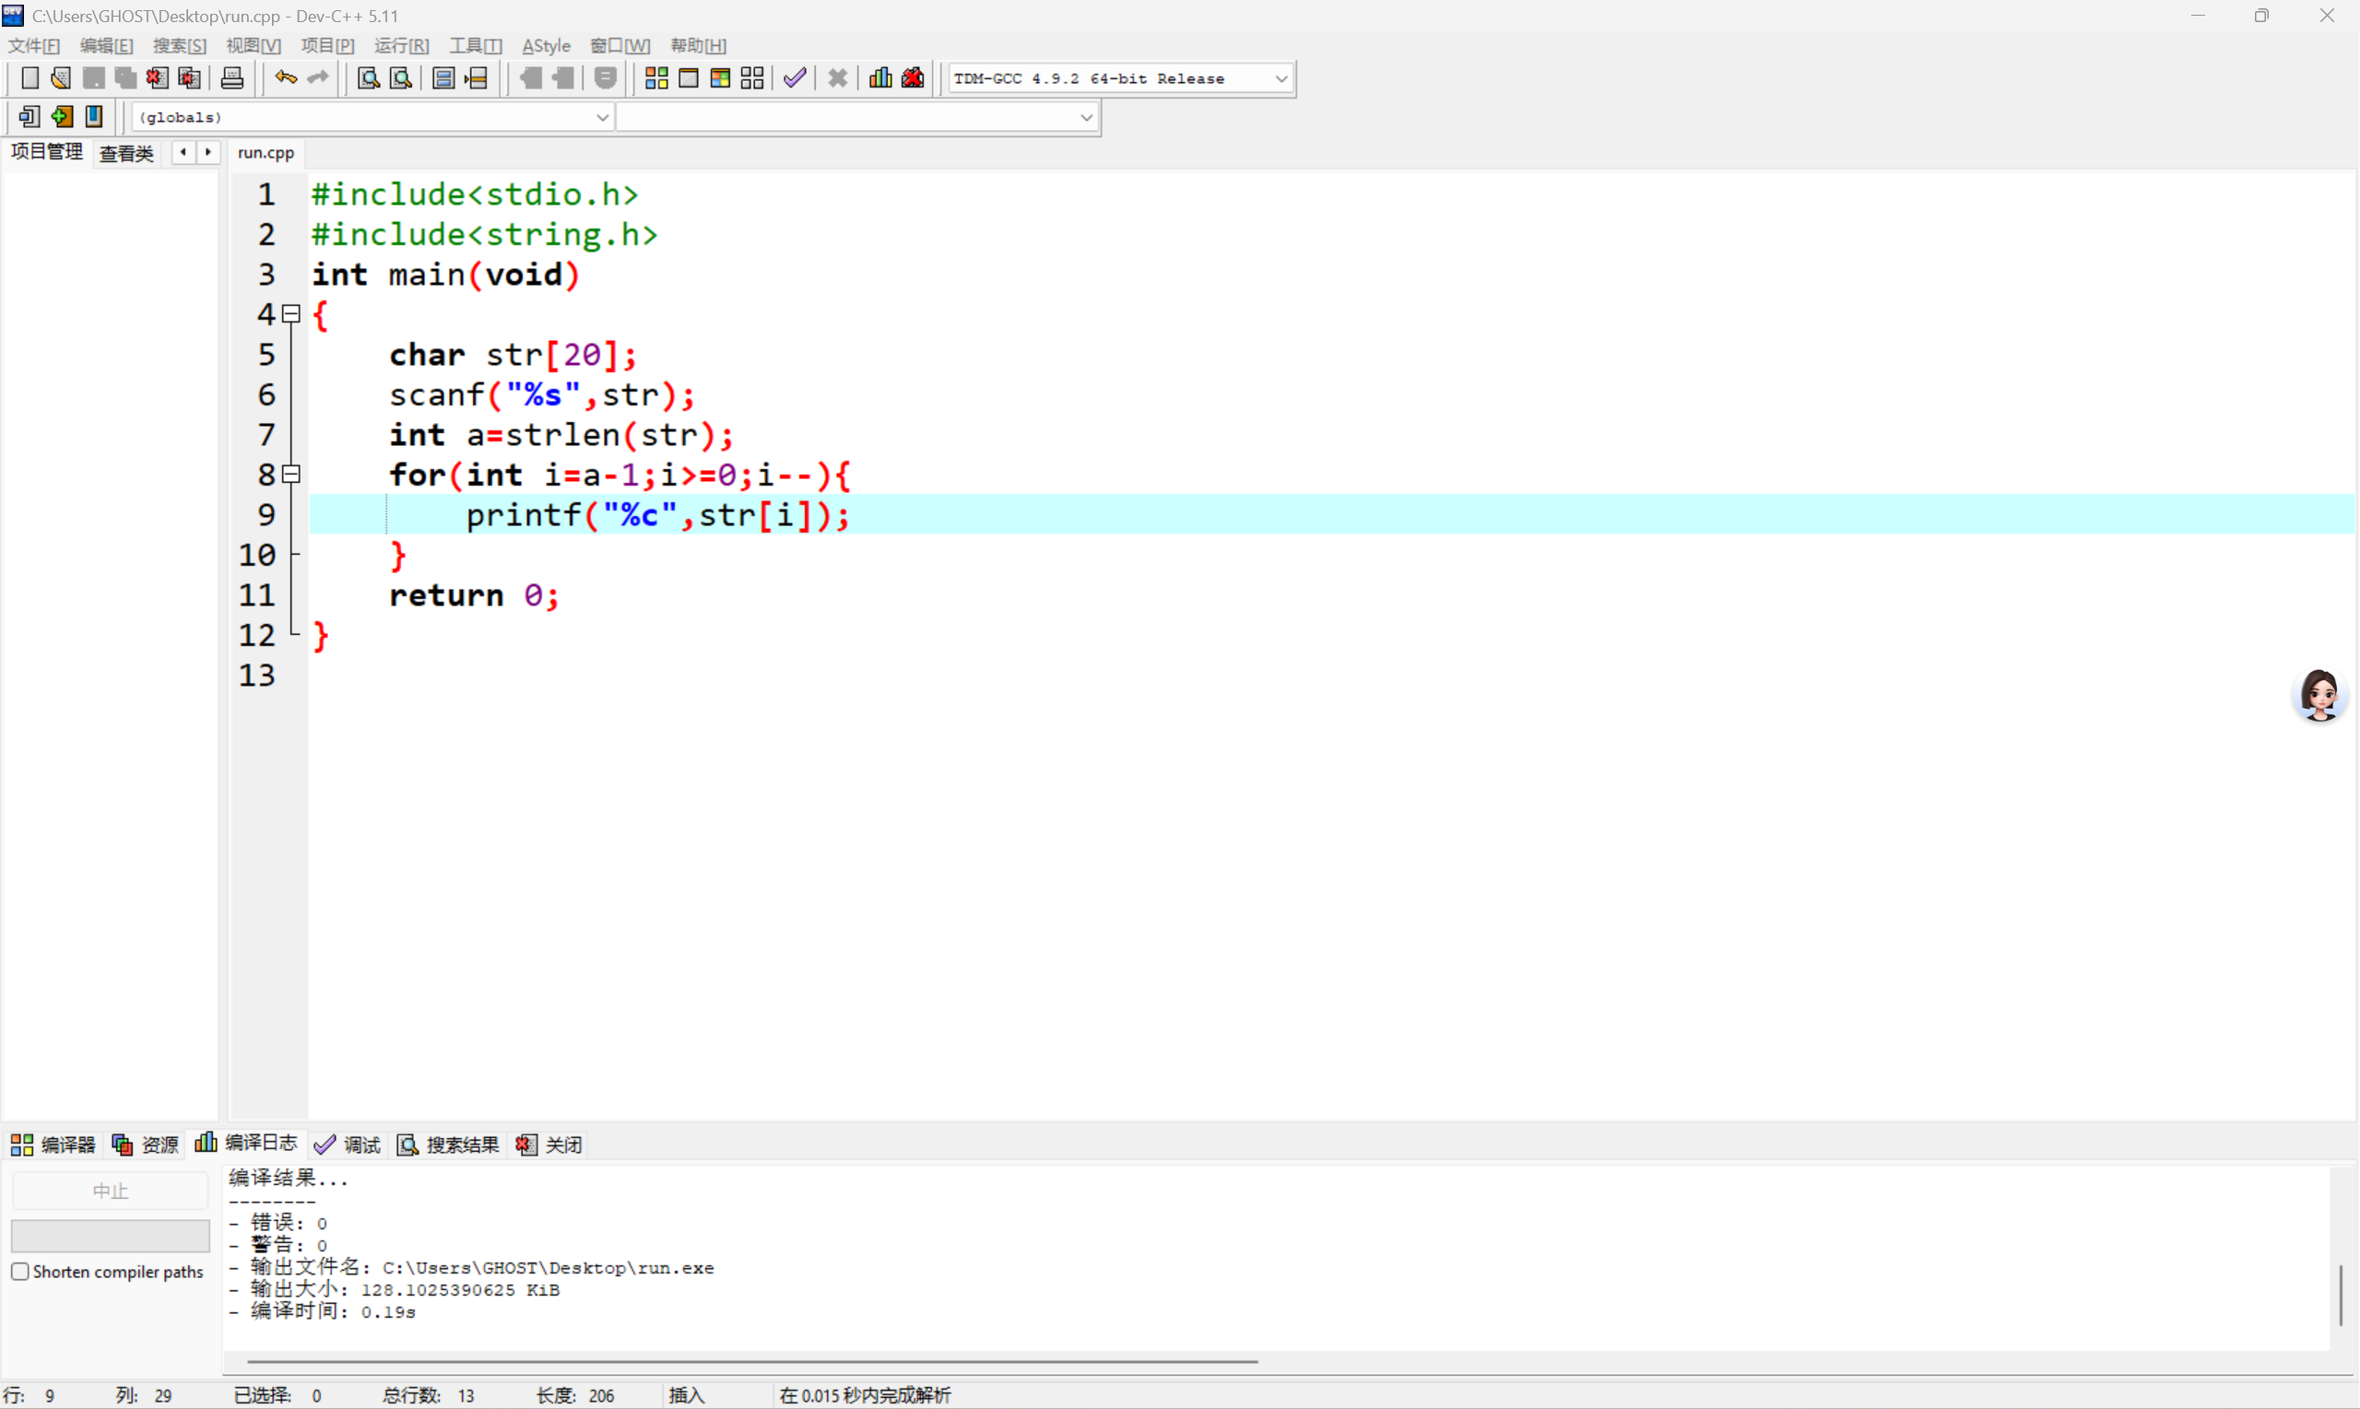Image resolution: width=2360 pixels, height=1409 pixels.
Task: Click the New file toolbar icon
Action: click(x=29, y=77)
